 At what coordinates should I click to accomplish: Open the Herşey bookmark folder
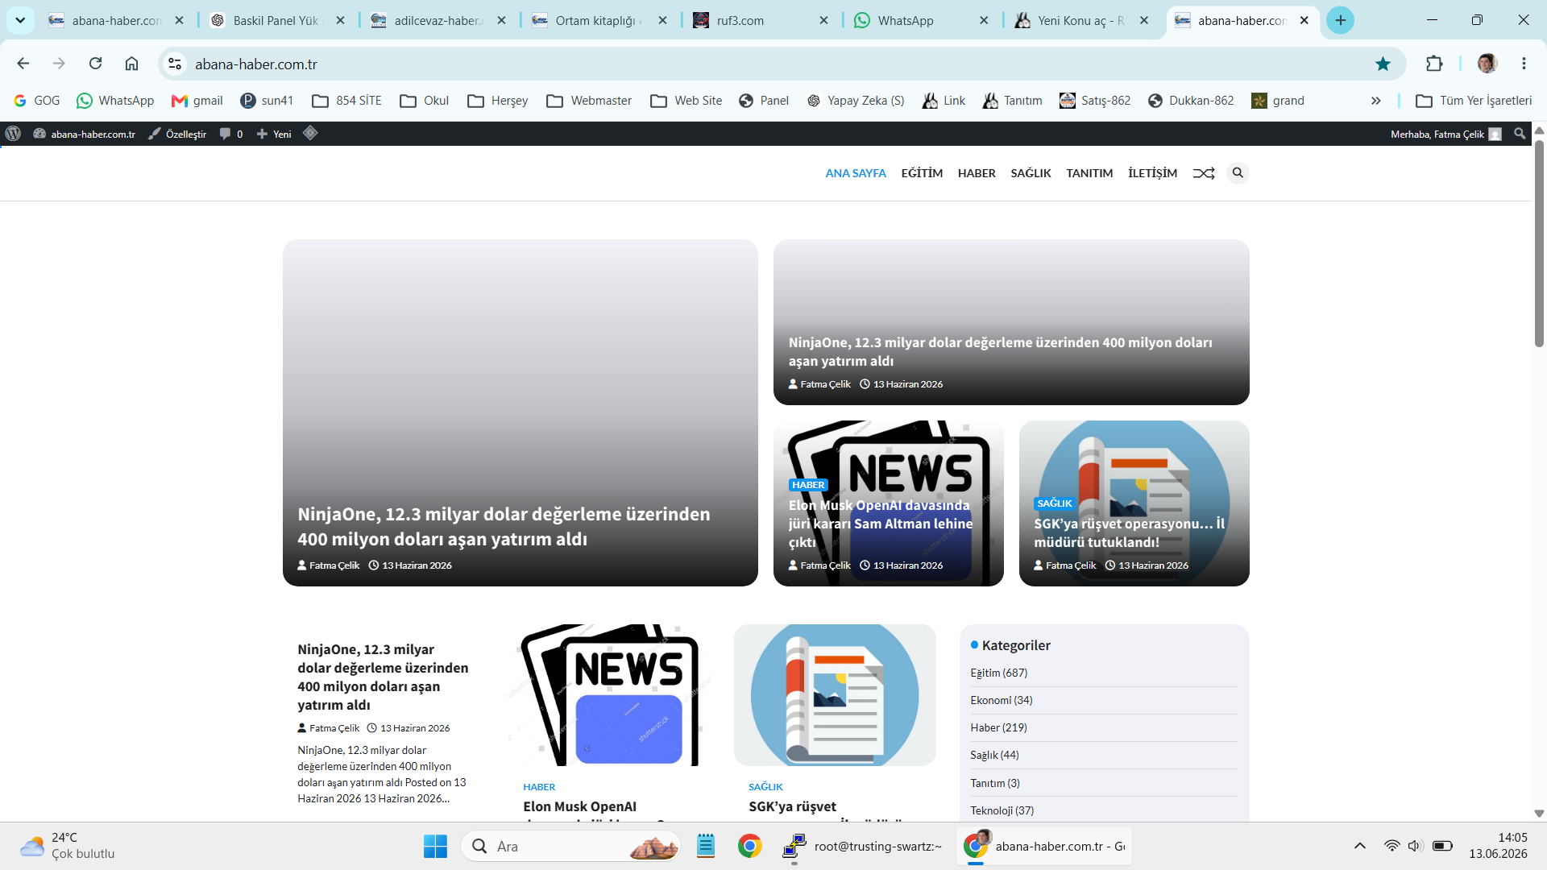click(498, 101)
